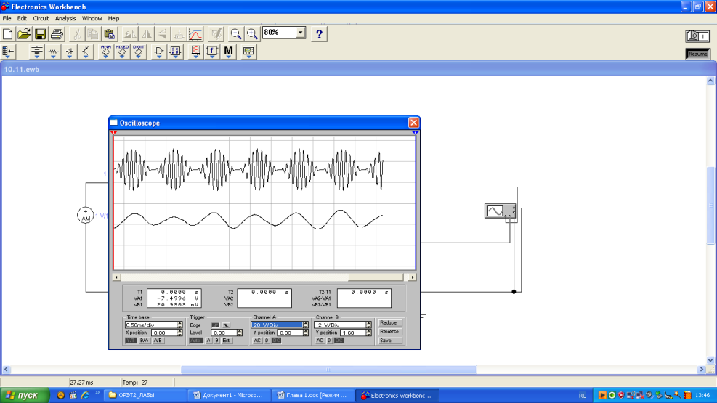
Task: Decrease the X position value
Action: pyautogui.click(x=179, y=335)
